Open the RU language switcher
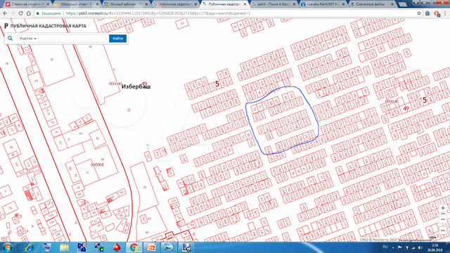Image resolution: width=450 pixels, height=253 pixels. [x=385, y=247]
